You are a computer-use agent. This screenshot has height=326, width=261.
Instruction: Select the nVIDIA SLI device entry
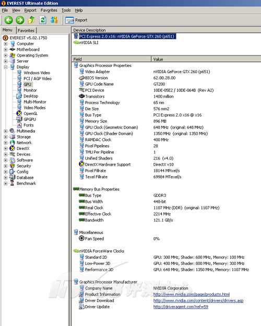coord(89,43)
